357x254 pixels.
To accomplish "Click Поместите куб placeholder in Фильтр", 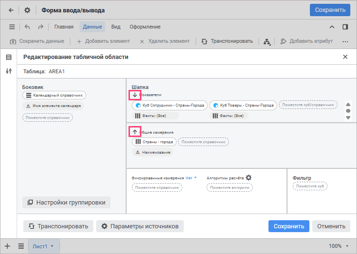I will (x=310, y=186).
